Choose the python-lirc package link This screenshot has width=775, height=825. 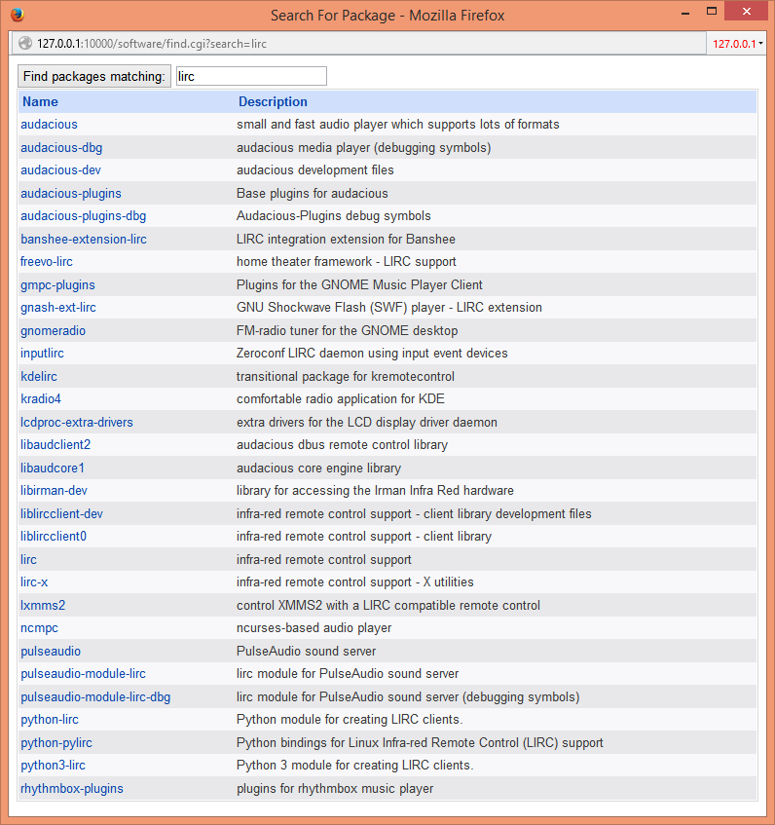click(50, 719)
